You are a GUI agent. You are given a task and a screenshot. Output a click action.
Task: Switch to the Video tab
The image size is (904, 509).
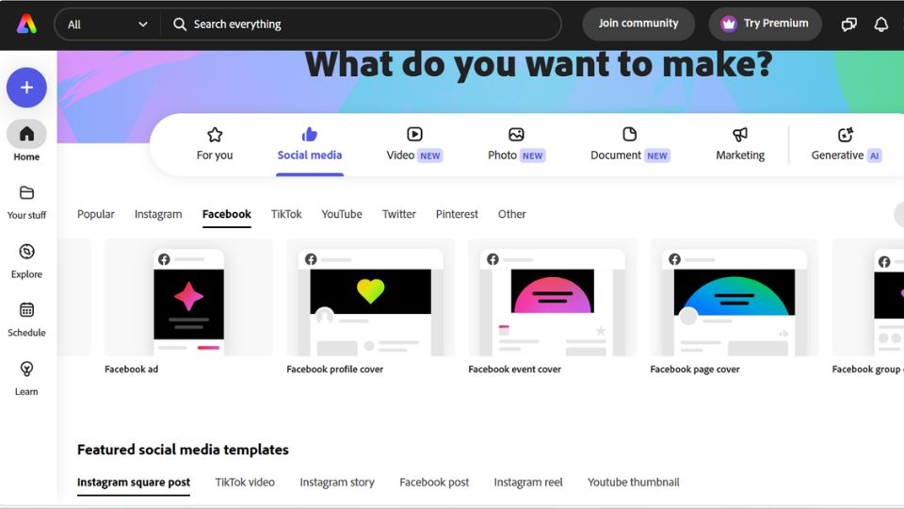pyautogui.click(x=414, y=144)
